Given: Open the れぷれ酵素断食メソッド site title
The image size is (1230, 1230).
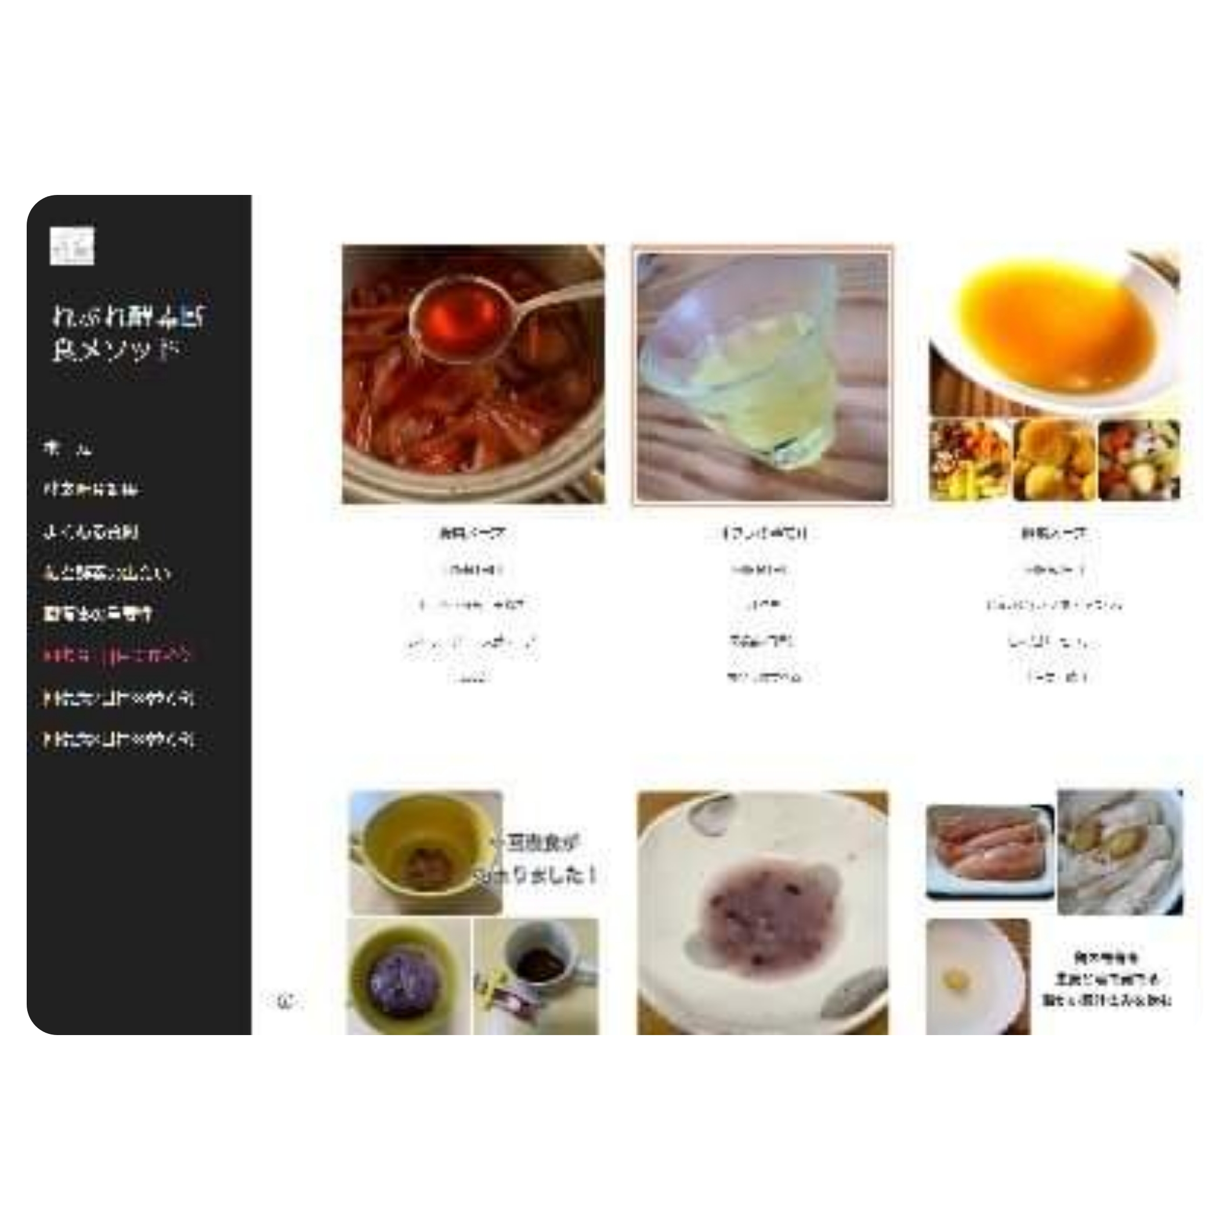Looking at the screenshot, I should [128, 334].
